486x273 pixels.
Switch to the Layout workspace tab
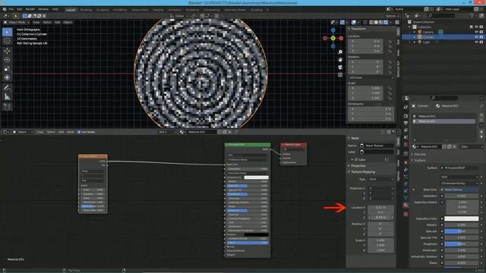click(x=71, y=10)
